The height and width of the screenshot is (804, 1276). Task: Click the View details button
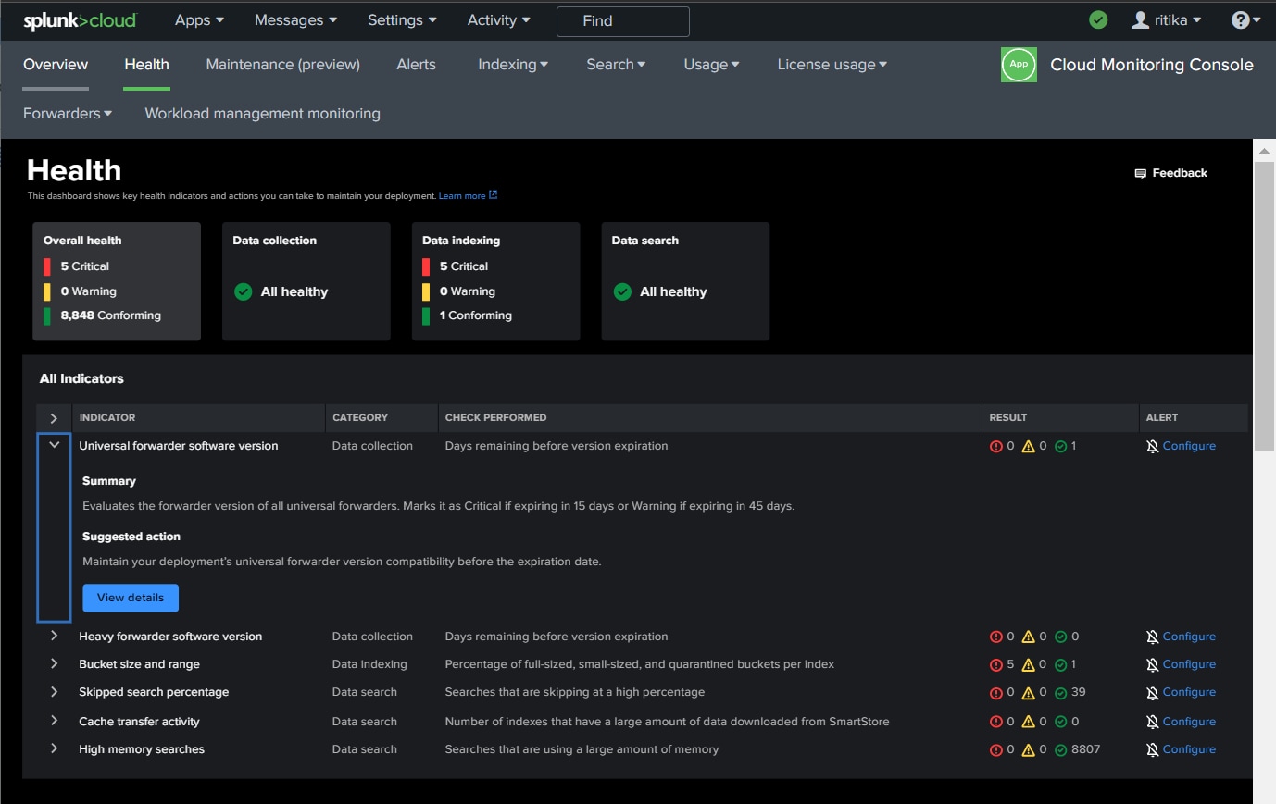[131, 598]
